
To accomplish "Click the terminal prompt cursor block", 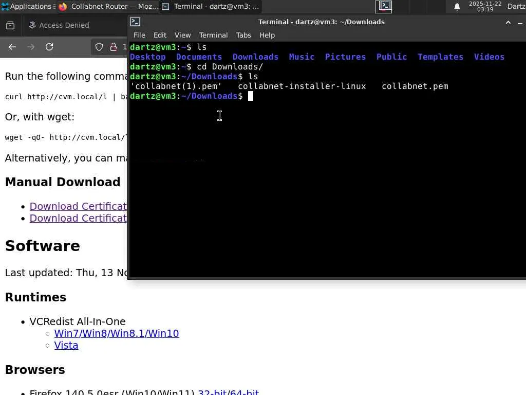I will coord(251,96).
